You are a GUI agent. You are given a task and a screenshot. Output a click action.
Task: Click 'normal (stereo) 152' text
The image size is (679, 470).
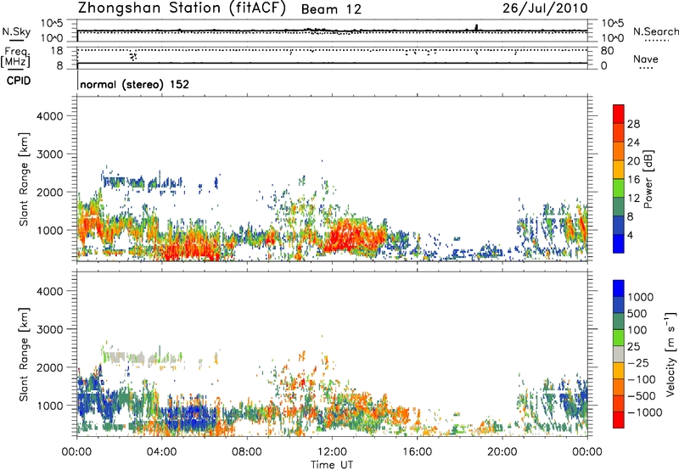click(135, 84)
